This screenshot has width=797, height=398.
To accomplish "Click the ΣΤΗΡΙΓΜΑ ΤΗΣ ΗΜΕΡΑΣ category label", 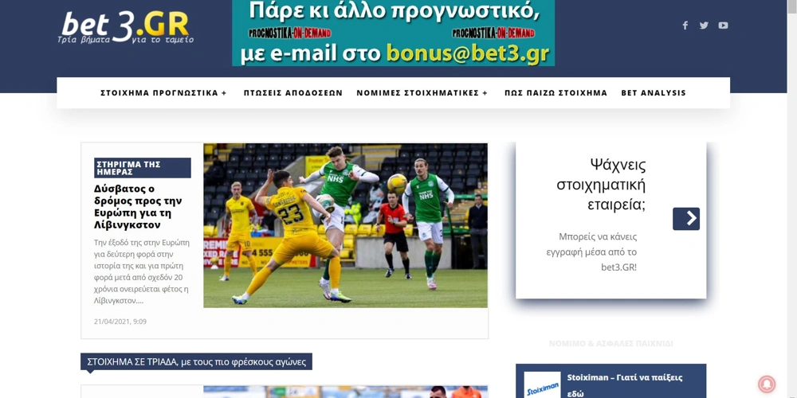I will pos(143,168).
